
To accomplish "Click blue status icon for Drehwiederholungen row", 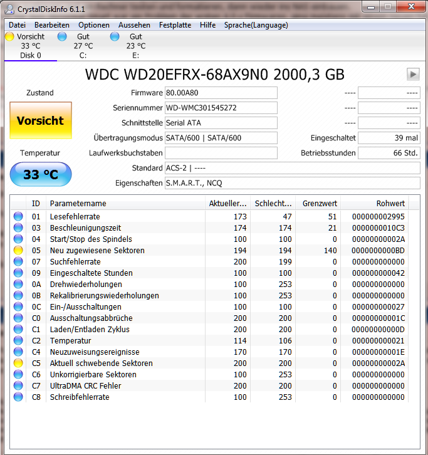I will pos(18,284).
